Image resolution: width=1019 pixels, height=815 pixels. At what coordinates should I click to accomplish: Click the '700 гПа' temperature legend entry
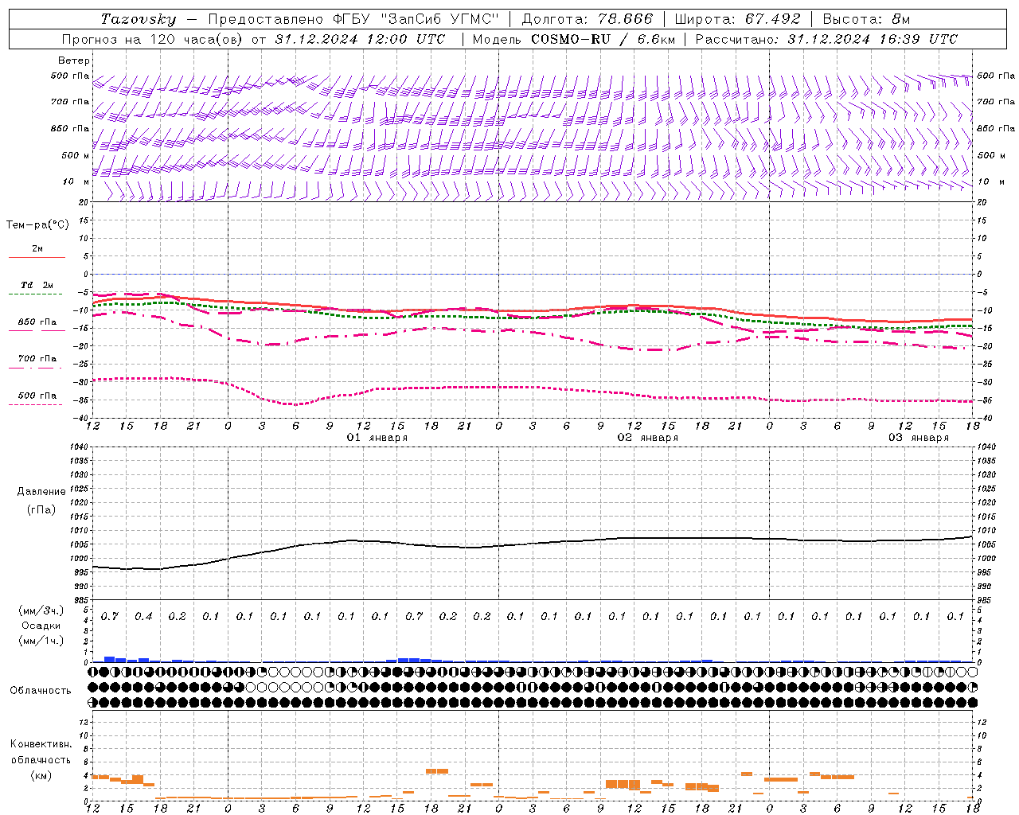[x=37, y=359]
